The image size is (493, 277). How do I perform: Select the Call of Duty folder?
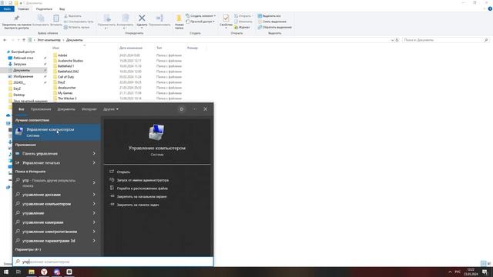(65, 77)
